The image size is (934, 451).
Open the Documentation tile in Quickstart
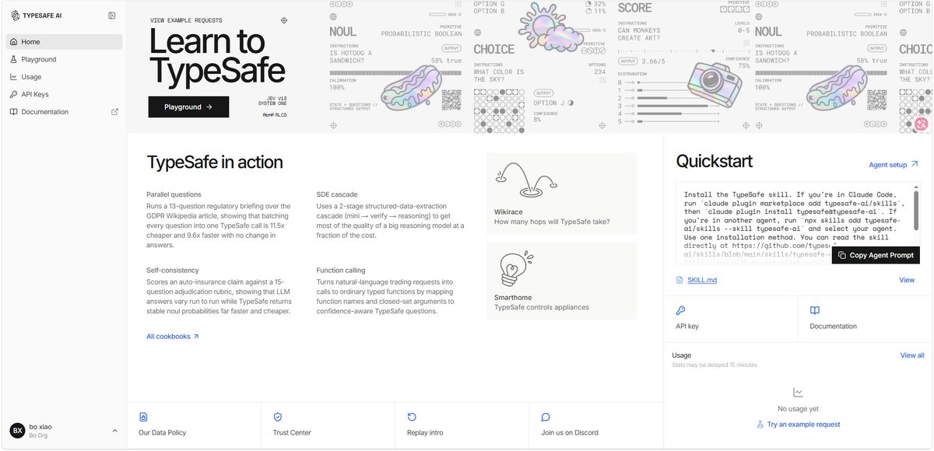coord(865,317)
